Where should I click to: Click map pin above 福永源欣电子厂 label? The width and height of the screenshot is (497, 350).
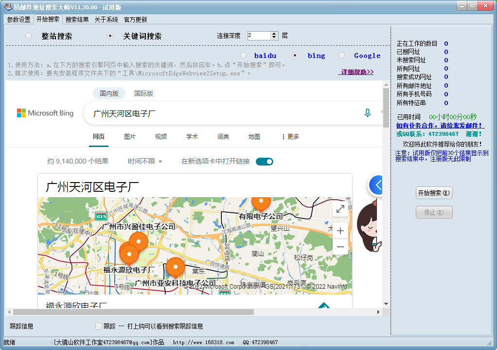pos(129,255)
